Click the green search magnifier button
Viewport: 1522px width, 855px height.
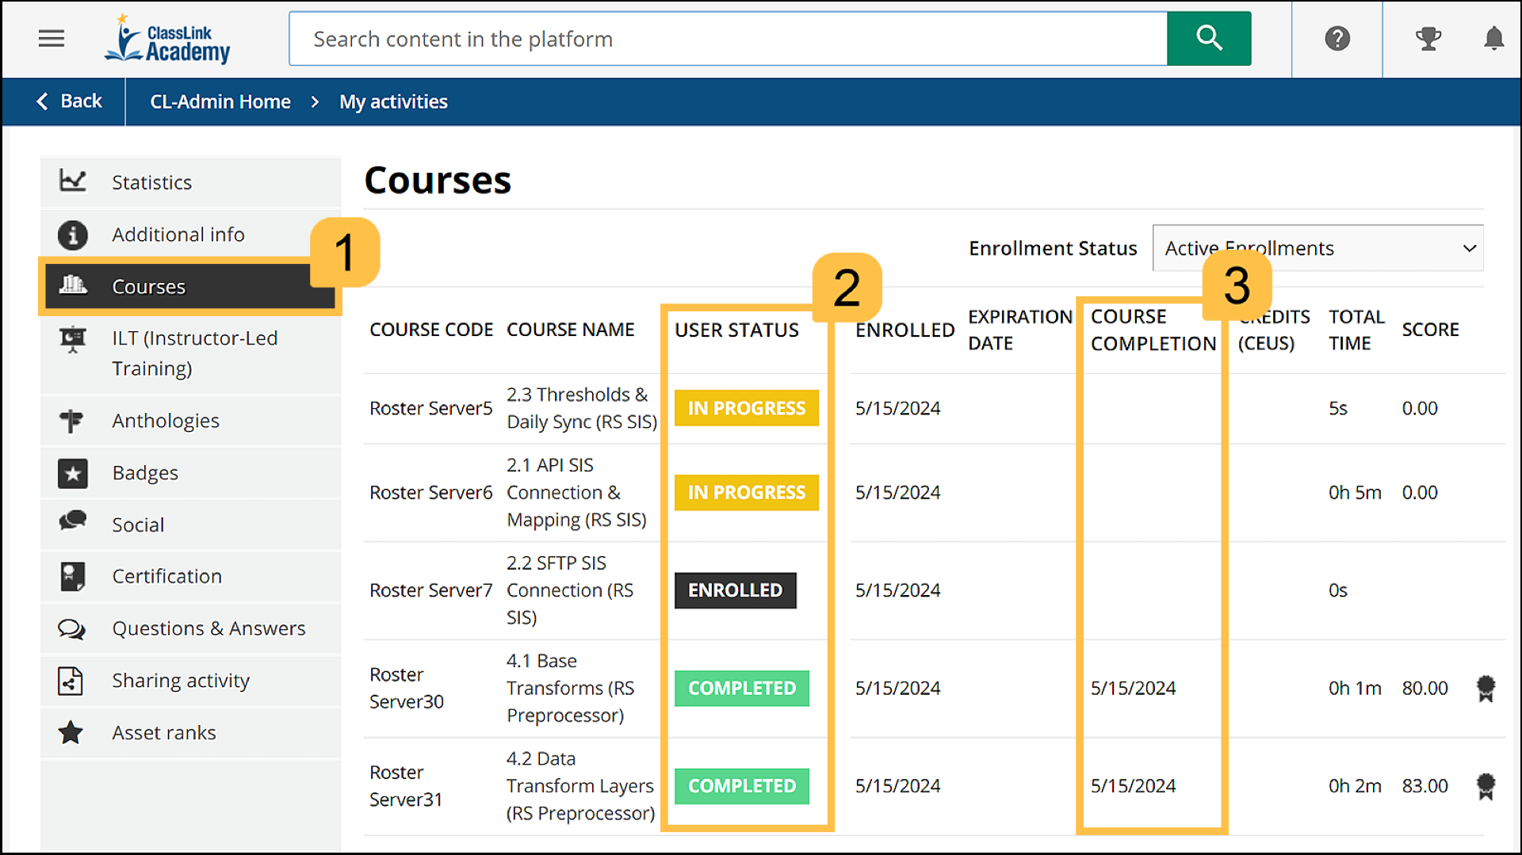1208,38
